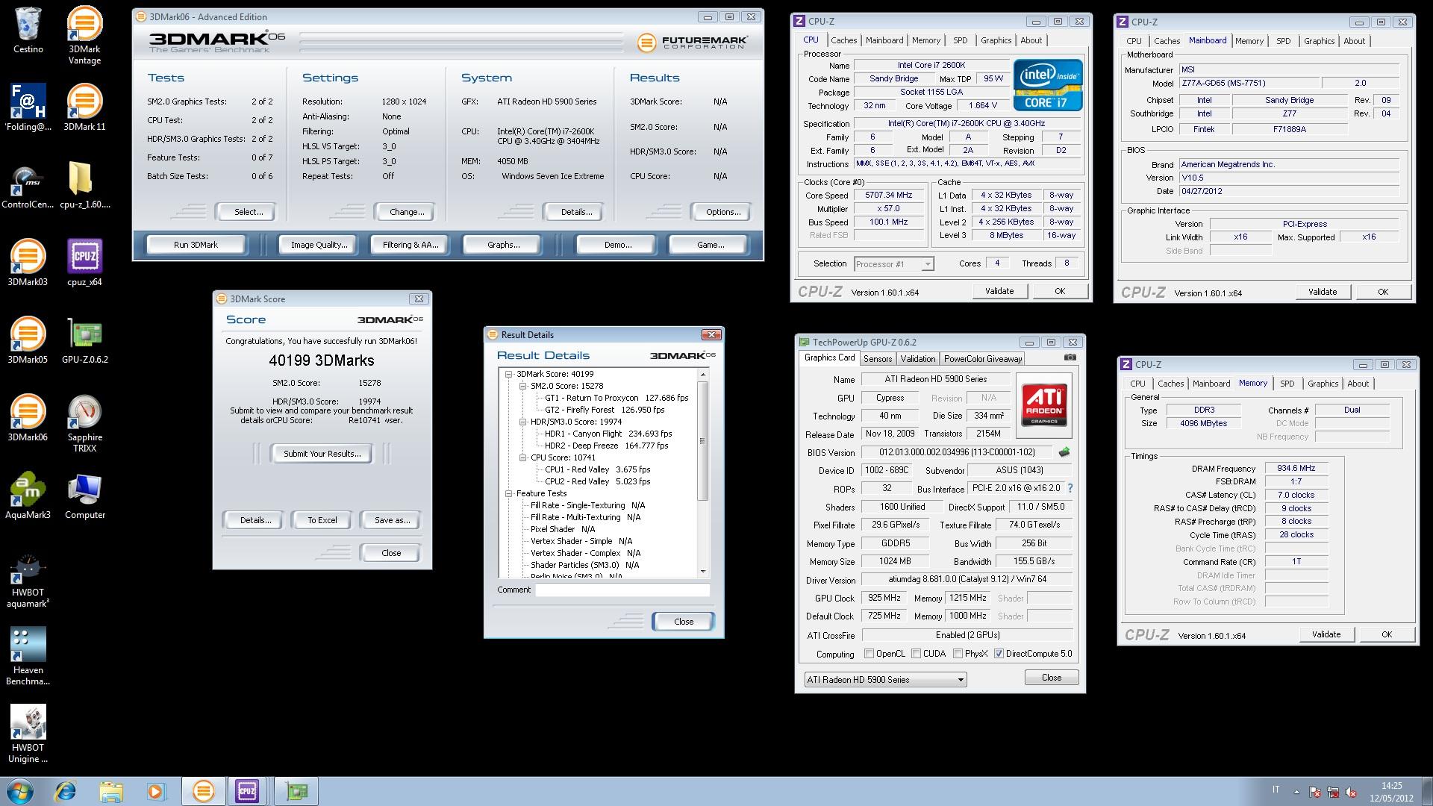Click GPU-Z screenshot camera icon
The image size is (1433, 806).
tap(1070, 357)
